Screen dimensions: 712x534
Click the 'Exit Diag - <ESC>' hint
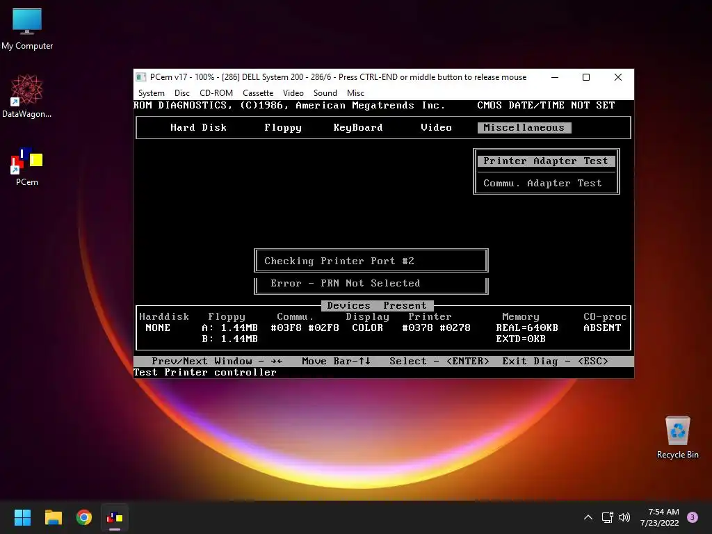tap(555, 362)
